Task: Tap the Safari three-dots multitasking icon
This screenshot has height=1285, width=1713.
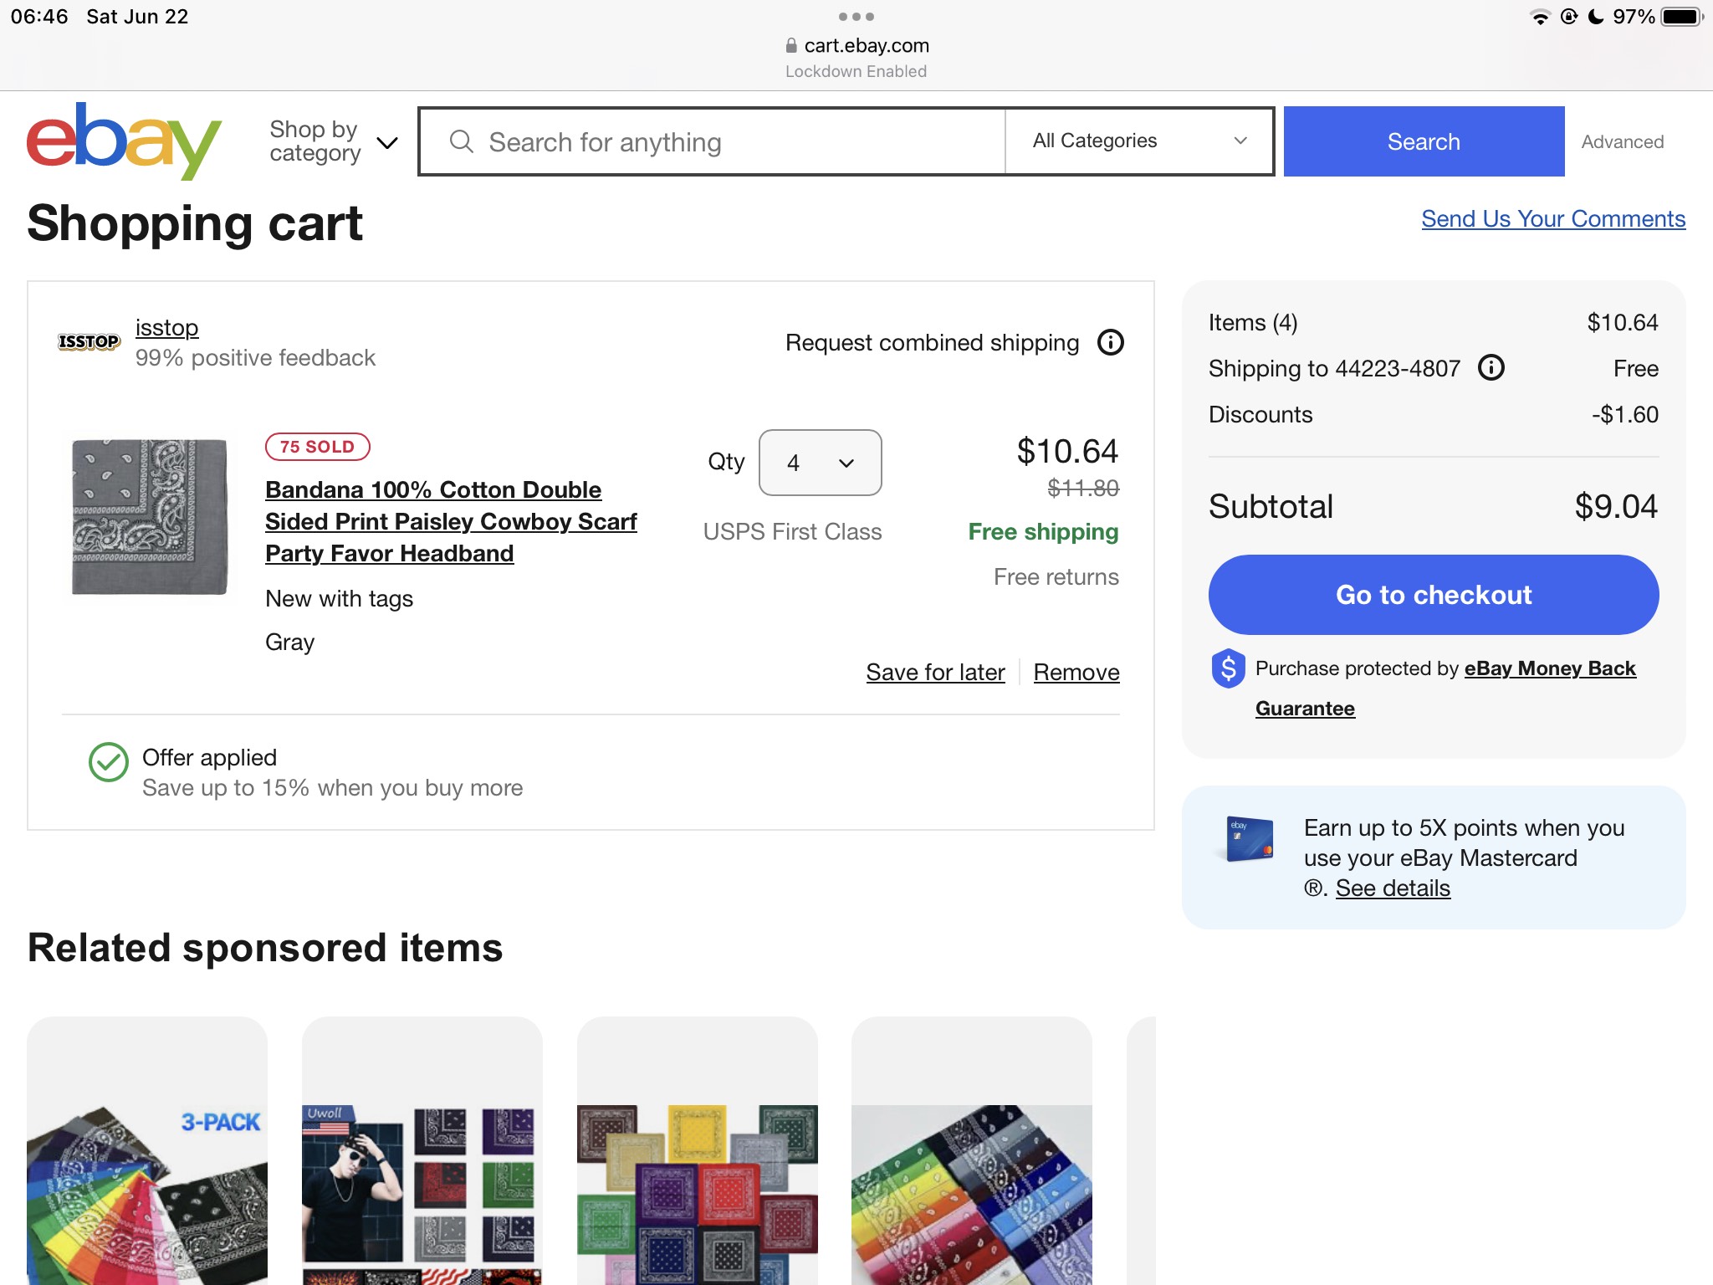Action: tap(856, 17)
